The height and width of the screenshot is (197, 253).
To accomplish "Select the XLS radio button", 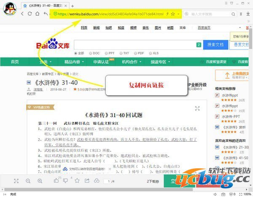I will [151, 53].
